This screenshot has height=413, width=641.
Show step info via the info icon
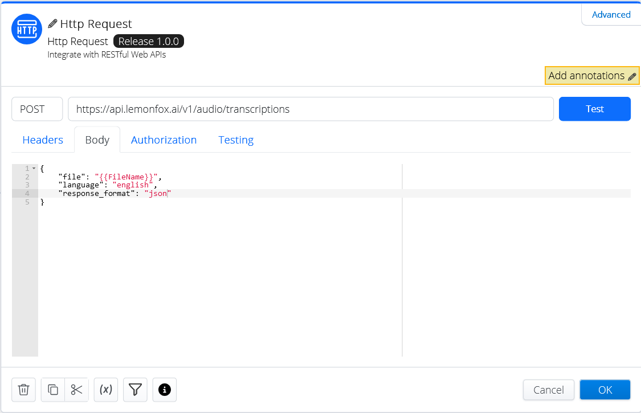(x=165, y=390)
